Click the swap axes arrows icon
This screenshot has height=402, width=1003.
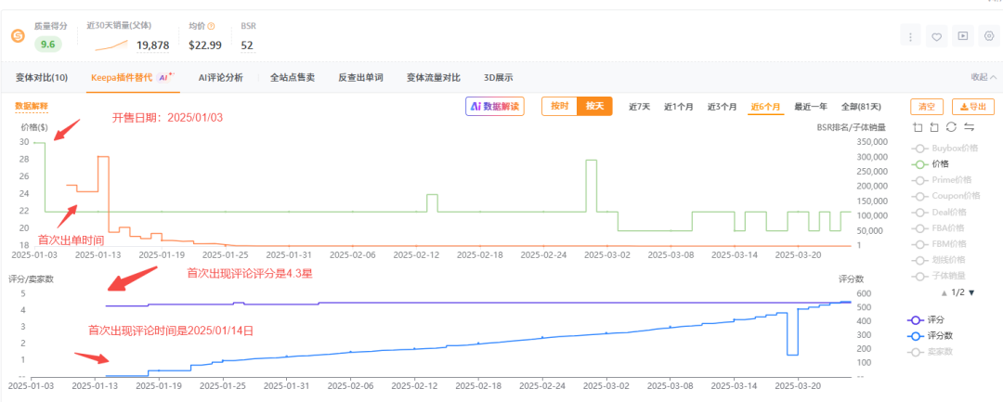969,127
